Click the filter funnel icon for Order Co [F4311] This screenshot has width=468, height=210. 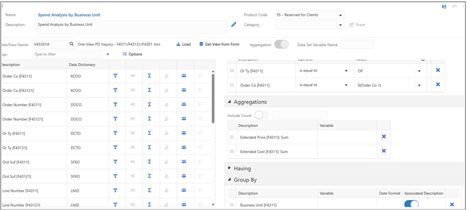tap(115, 76)
